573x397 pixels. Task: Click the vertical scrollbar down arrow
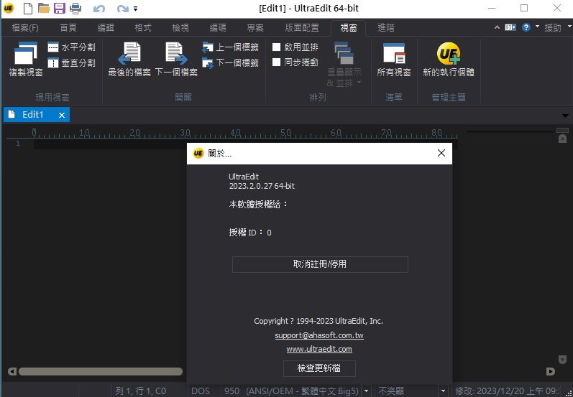click(563, 360)
